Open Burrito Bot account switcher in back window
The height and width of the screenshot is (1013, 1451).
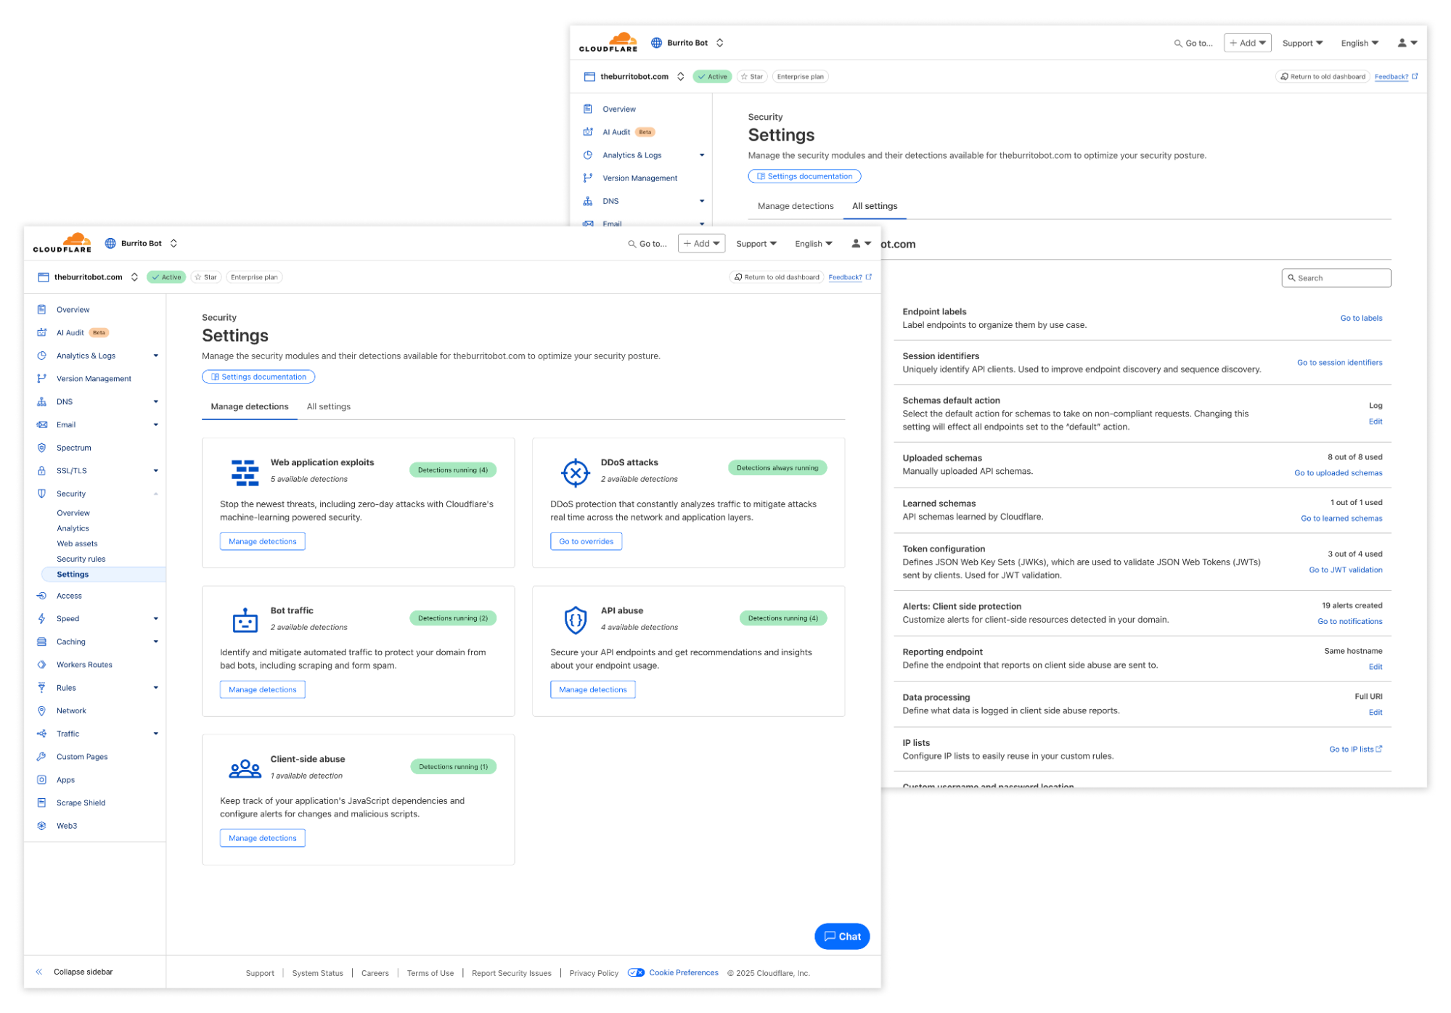(719, 43)
